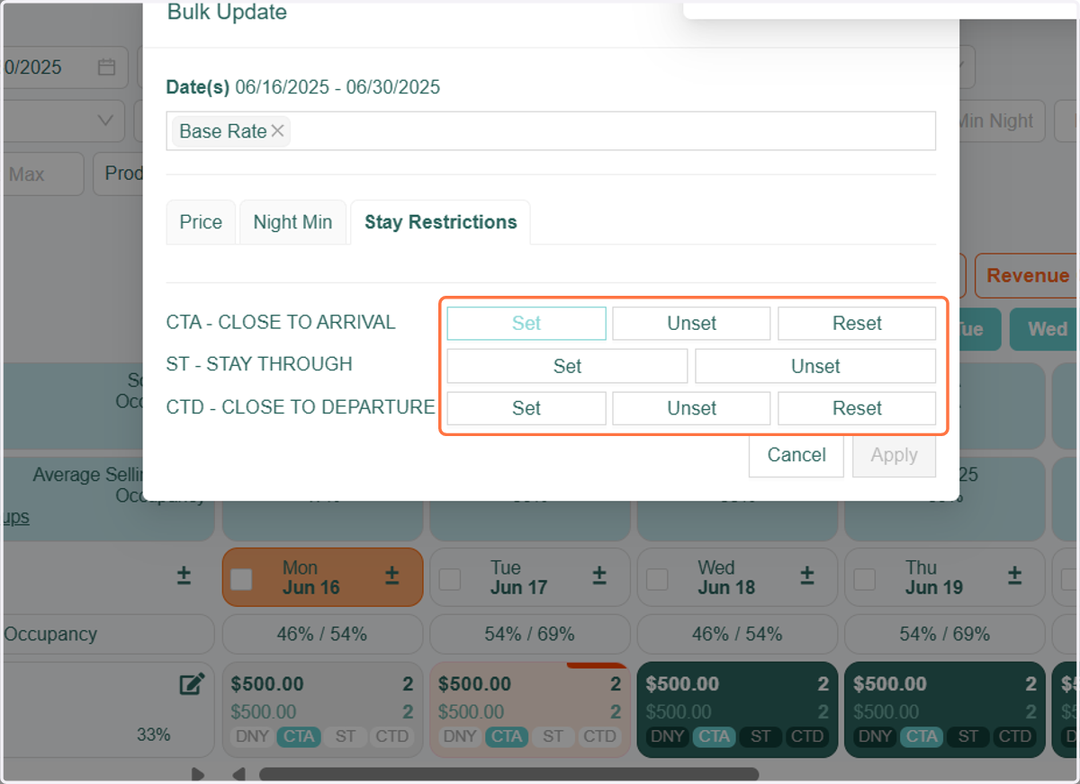Click the rate selection input field
The width and height of the screenshot is (1080, 784).
pos(551,131)
